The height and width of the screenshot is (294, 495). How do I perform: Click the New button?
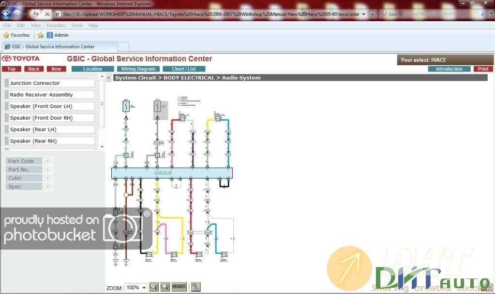tap(56, 69)
